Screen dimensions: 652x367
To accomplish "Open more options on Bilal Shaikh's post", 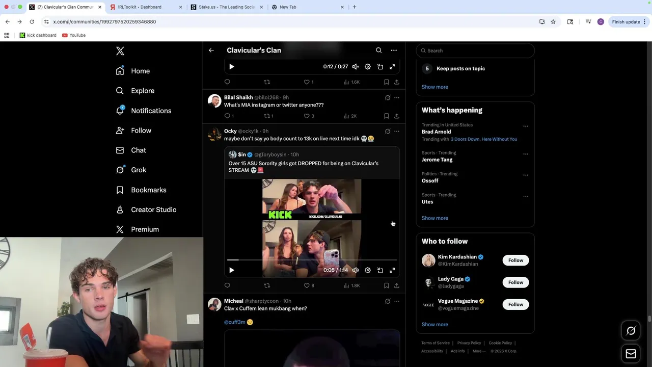I will (397, 98).
